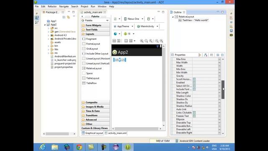Click the Shadow Color property value field
Image resolution: width=268 pixels, height=151 pixels.
point(205,96)
